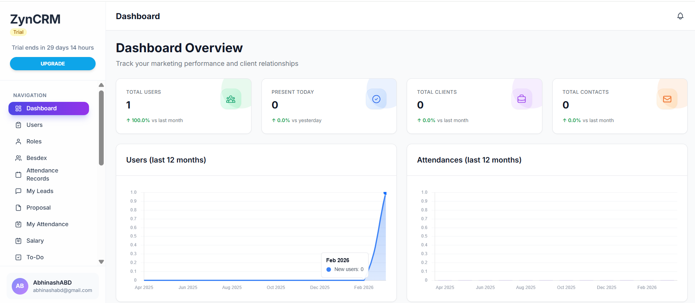This screenshot has height=303, width=695.
Task: Click the Total Users people icon
Action: pos(231,99)
